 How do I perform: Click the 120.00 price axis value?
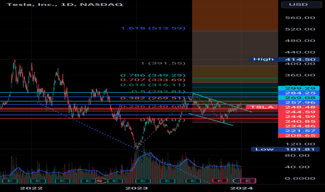coord(300,144)
